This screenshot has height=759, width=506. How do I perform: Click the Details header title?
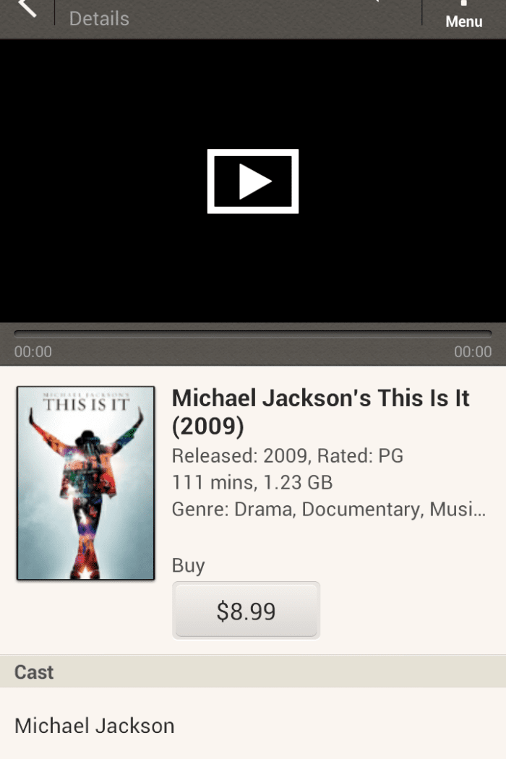99,19
